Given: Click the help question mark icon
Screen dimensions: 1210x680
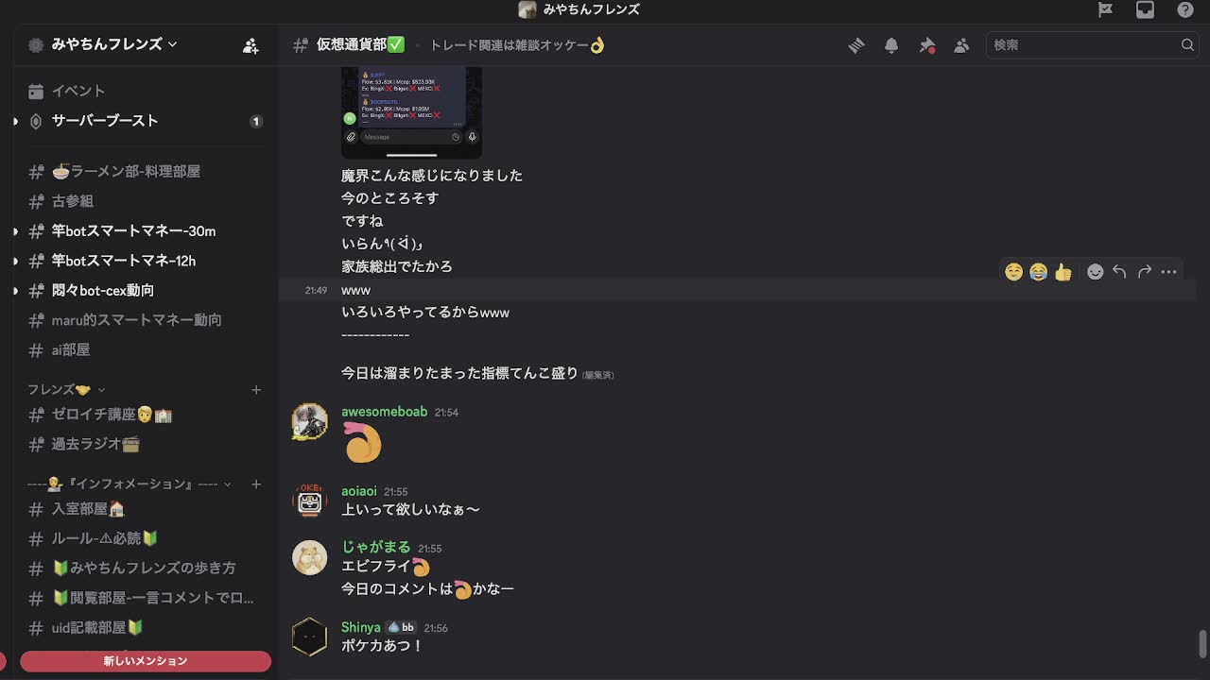Looking at the screenshot, I should [x=1185, y=9].
